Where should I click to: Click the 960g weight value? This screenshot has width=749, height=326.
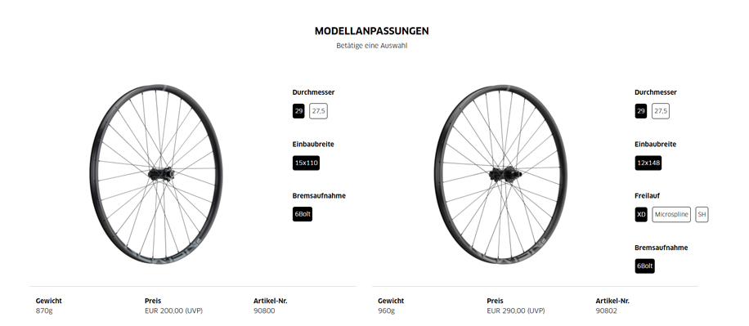[386, 310]
